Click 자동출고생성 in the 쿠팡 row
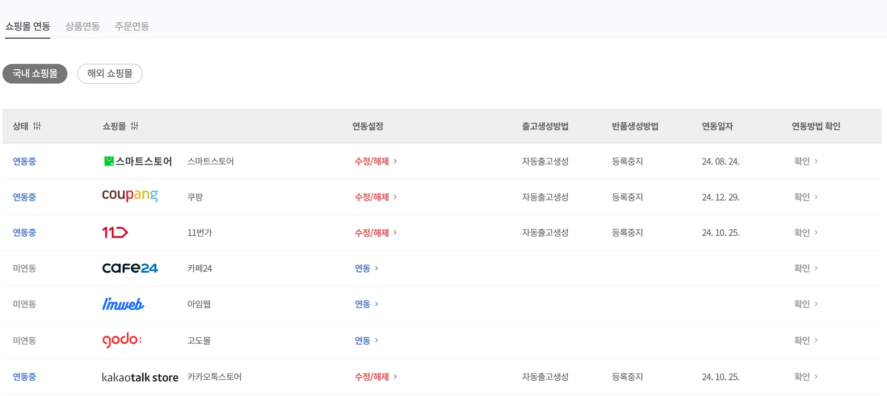 tap(545, 197)
